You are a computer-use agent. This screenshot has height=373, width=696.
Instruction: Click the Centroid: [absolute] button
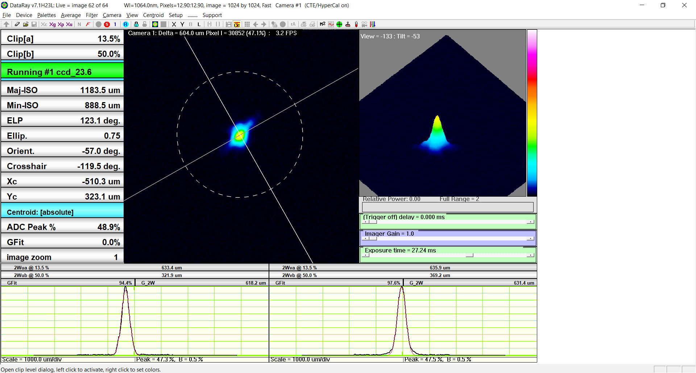tap(62, 211)
